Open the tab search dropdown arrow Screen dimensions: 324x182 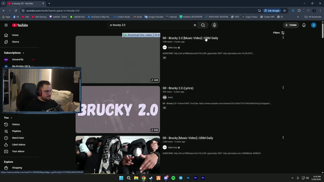[3, 4]
